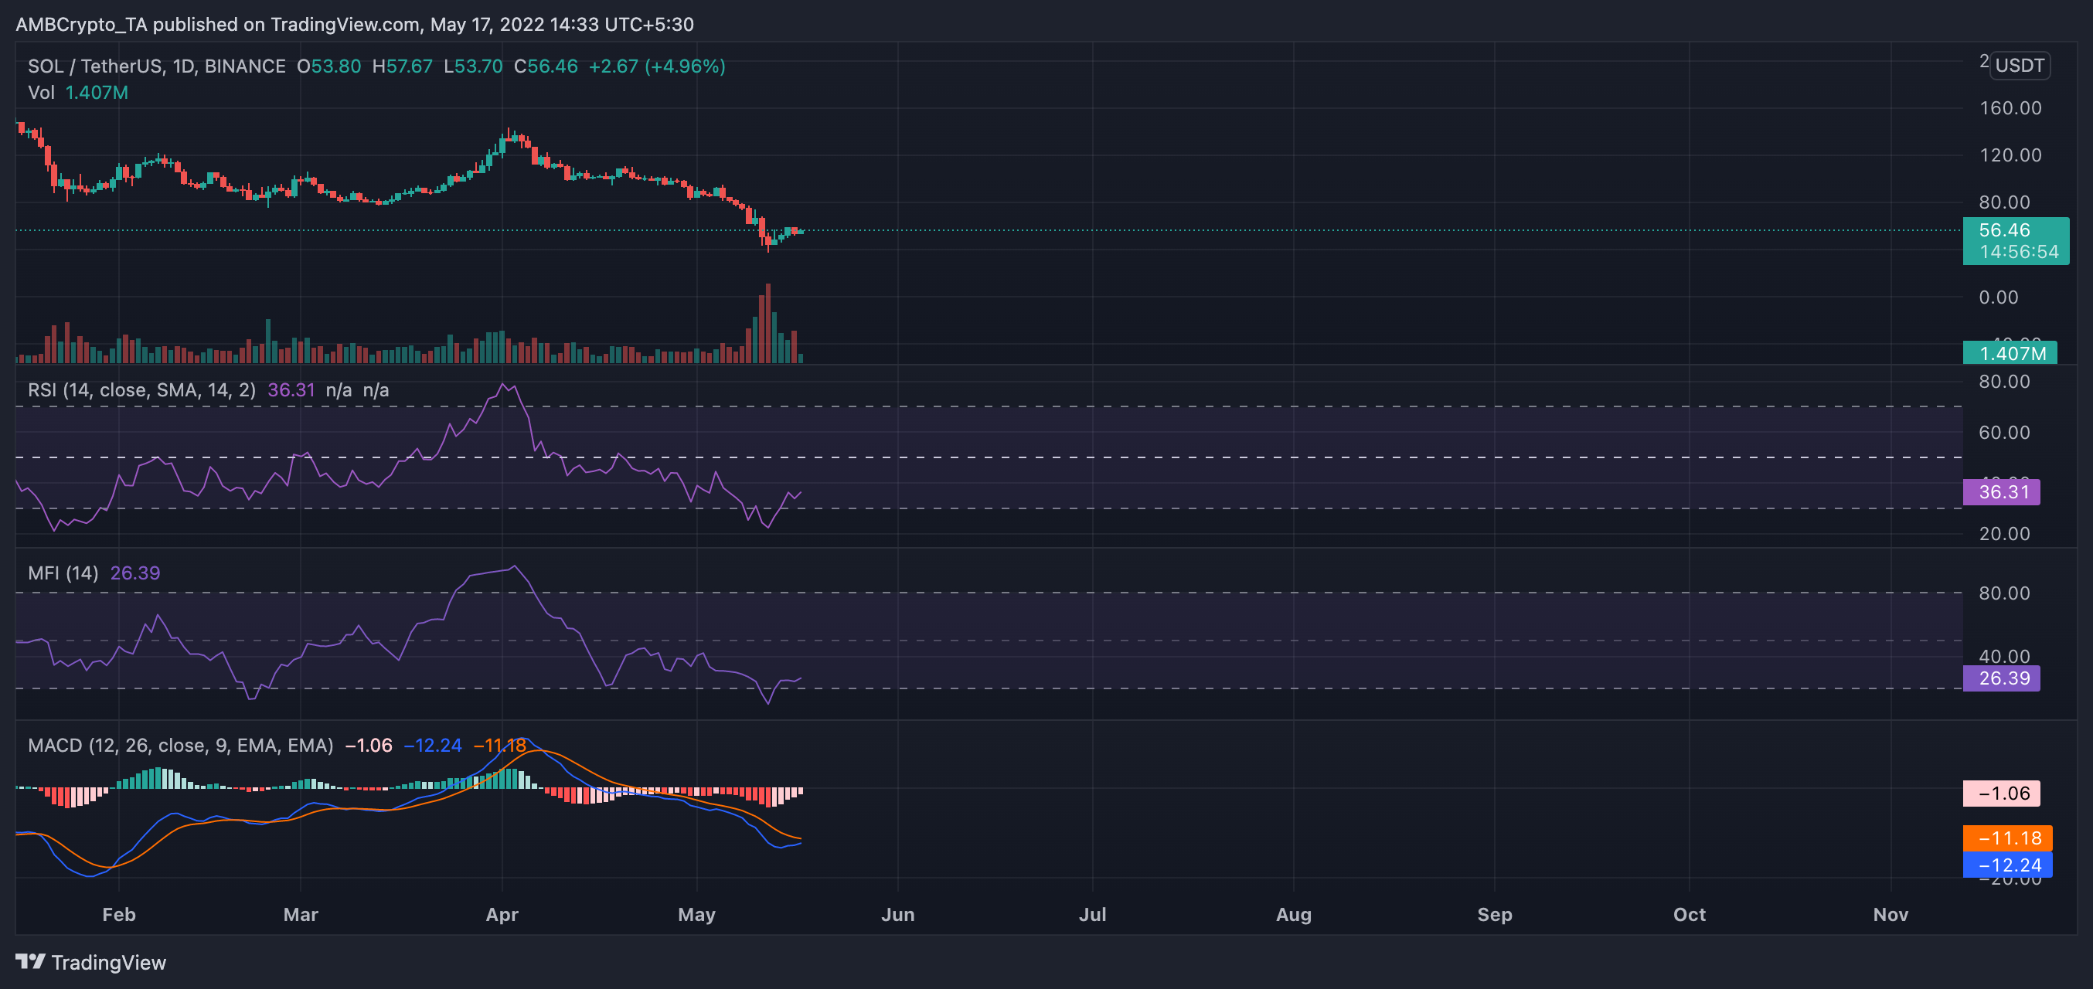Select the Apr label on the time axis

(x=502, y=914)
